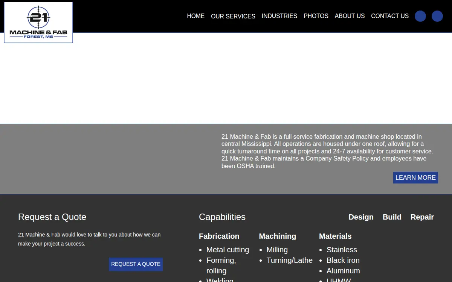Image resolution: width=452 pixels, height=282 pixels.
Task: Click the company description paragraph
Action: click(328, 151)
